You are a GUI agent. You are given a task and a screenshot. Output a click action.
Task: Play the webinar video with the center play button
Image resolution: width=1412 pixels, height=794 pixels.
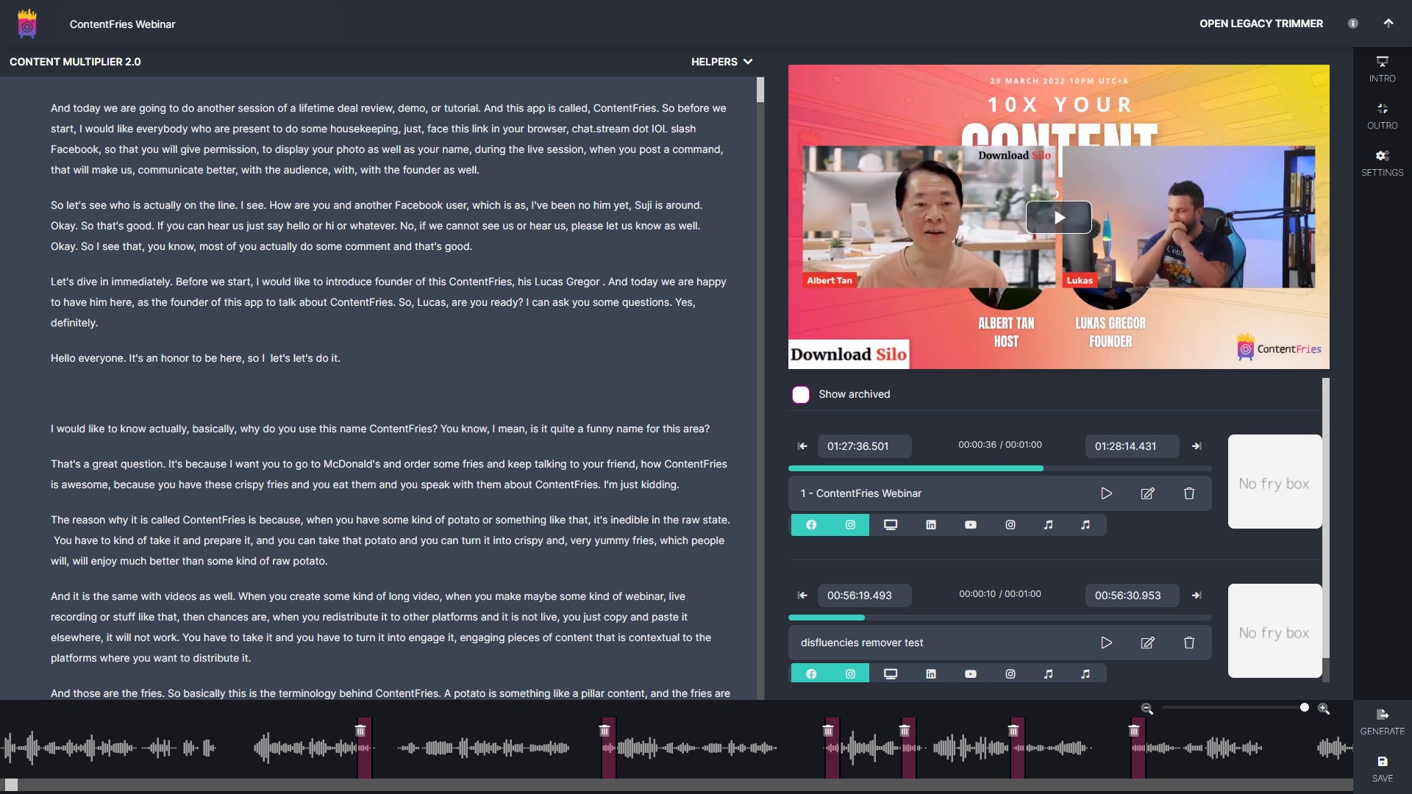point(1058,217)
